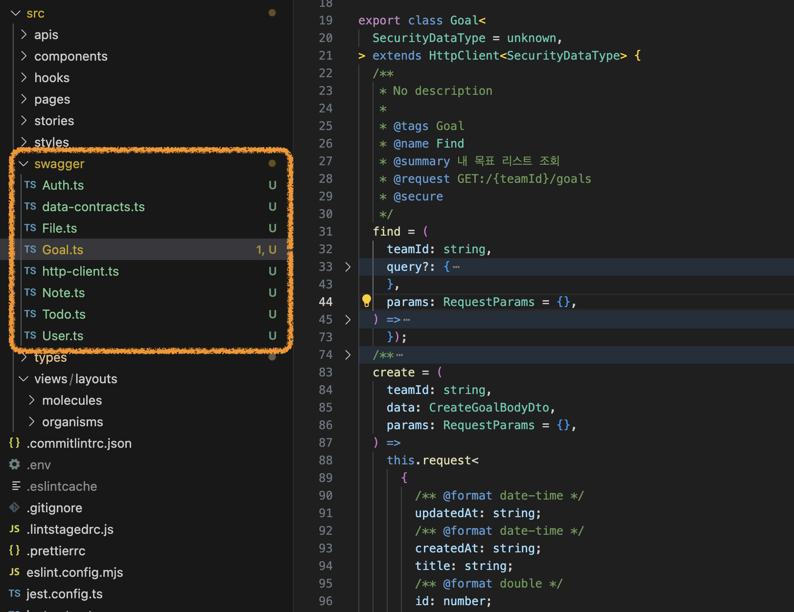This screenshot has width=794, height=612.
Task: Select the stories folder
Action: [x=54, y=121]
